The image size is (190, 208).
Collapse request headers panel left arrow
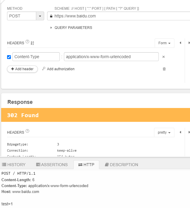coord(180,43)
